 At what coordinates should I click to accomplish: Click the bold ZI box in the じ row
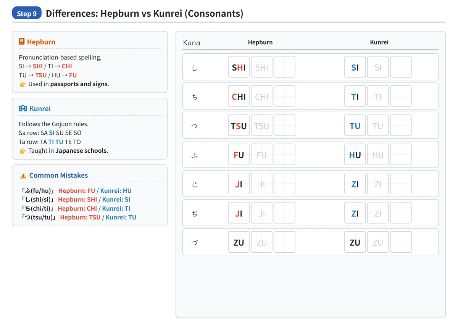pos(355,184)
